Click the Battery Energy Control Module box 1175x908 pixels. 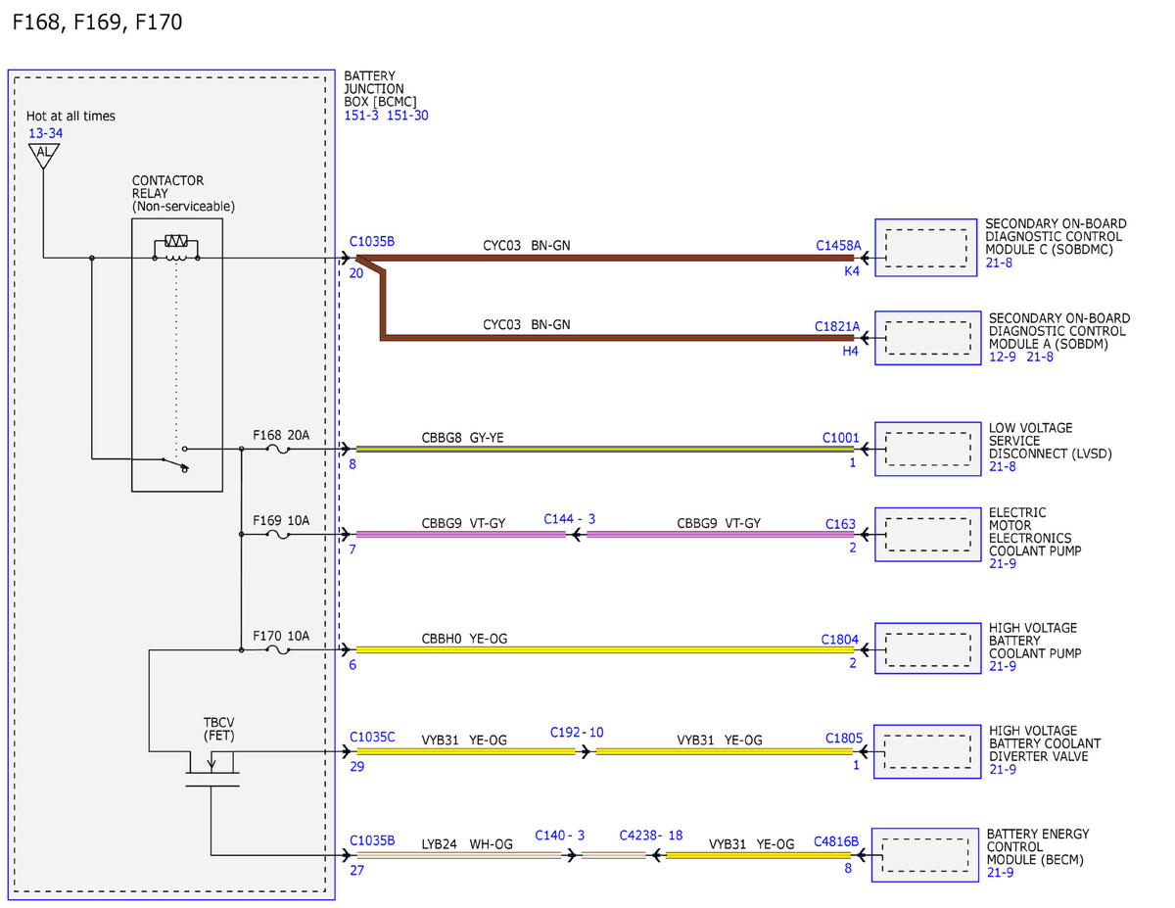pos(925,854)
